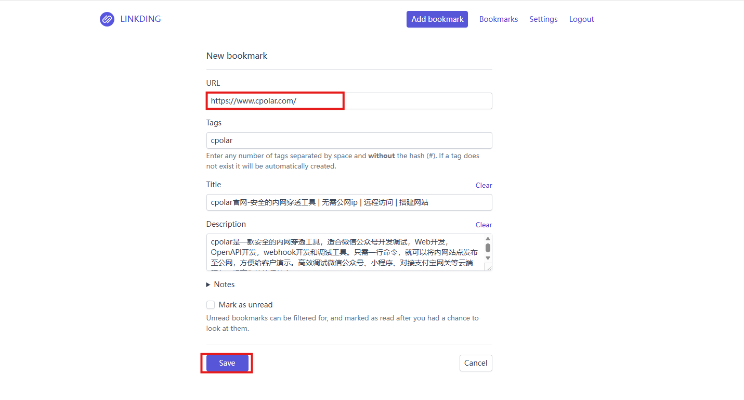
Task: Click the 'Mark as unread' label text
Action: click(x=246, y=305)
